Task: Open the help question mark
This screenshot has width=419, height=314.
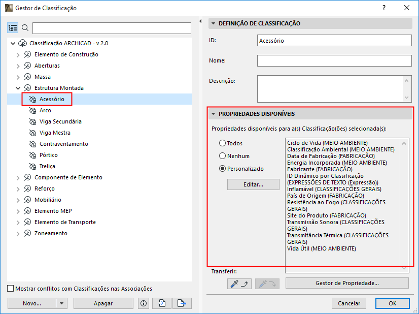Action: coord(384,8)
